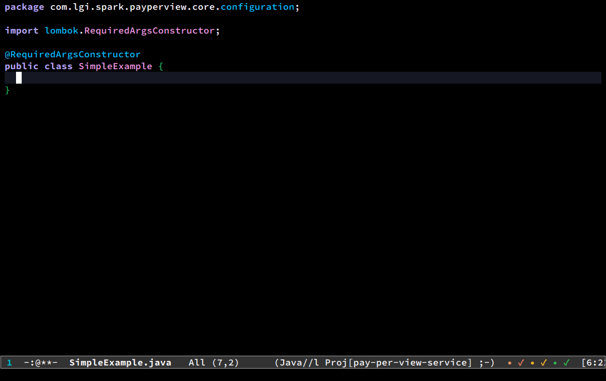Click lombok in the import statement
Screen dimensions: 606x381
(x=61, y=30)
